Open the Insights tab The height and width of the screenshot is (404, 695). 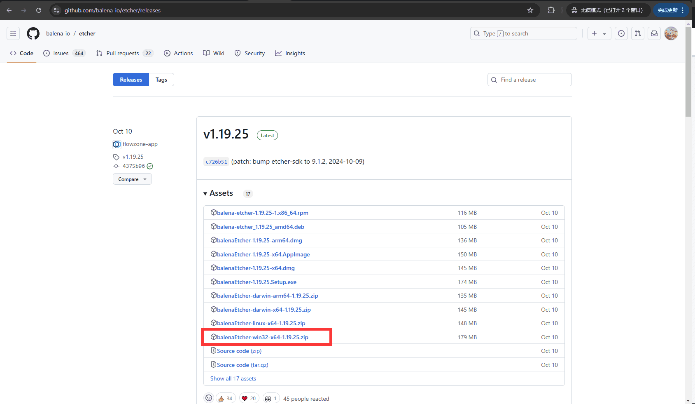290,53
